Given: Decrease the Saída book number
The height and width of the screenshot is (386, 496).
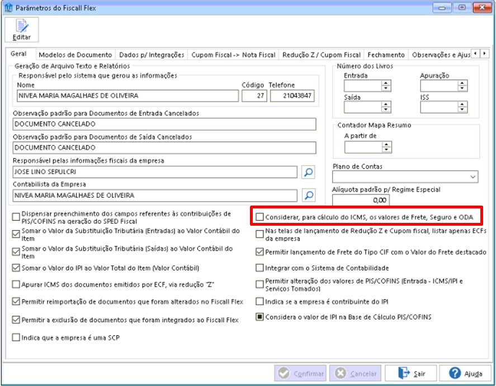Looking at the screenshot, I should coord(386,109).
